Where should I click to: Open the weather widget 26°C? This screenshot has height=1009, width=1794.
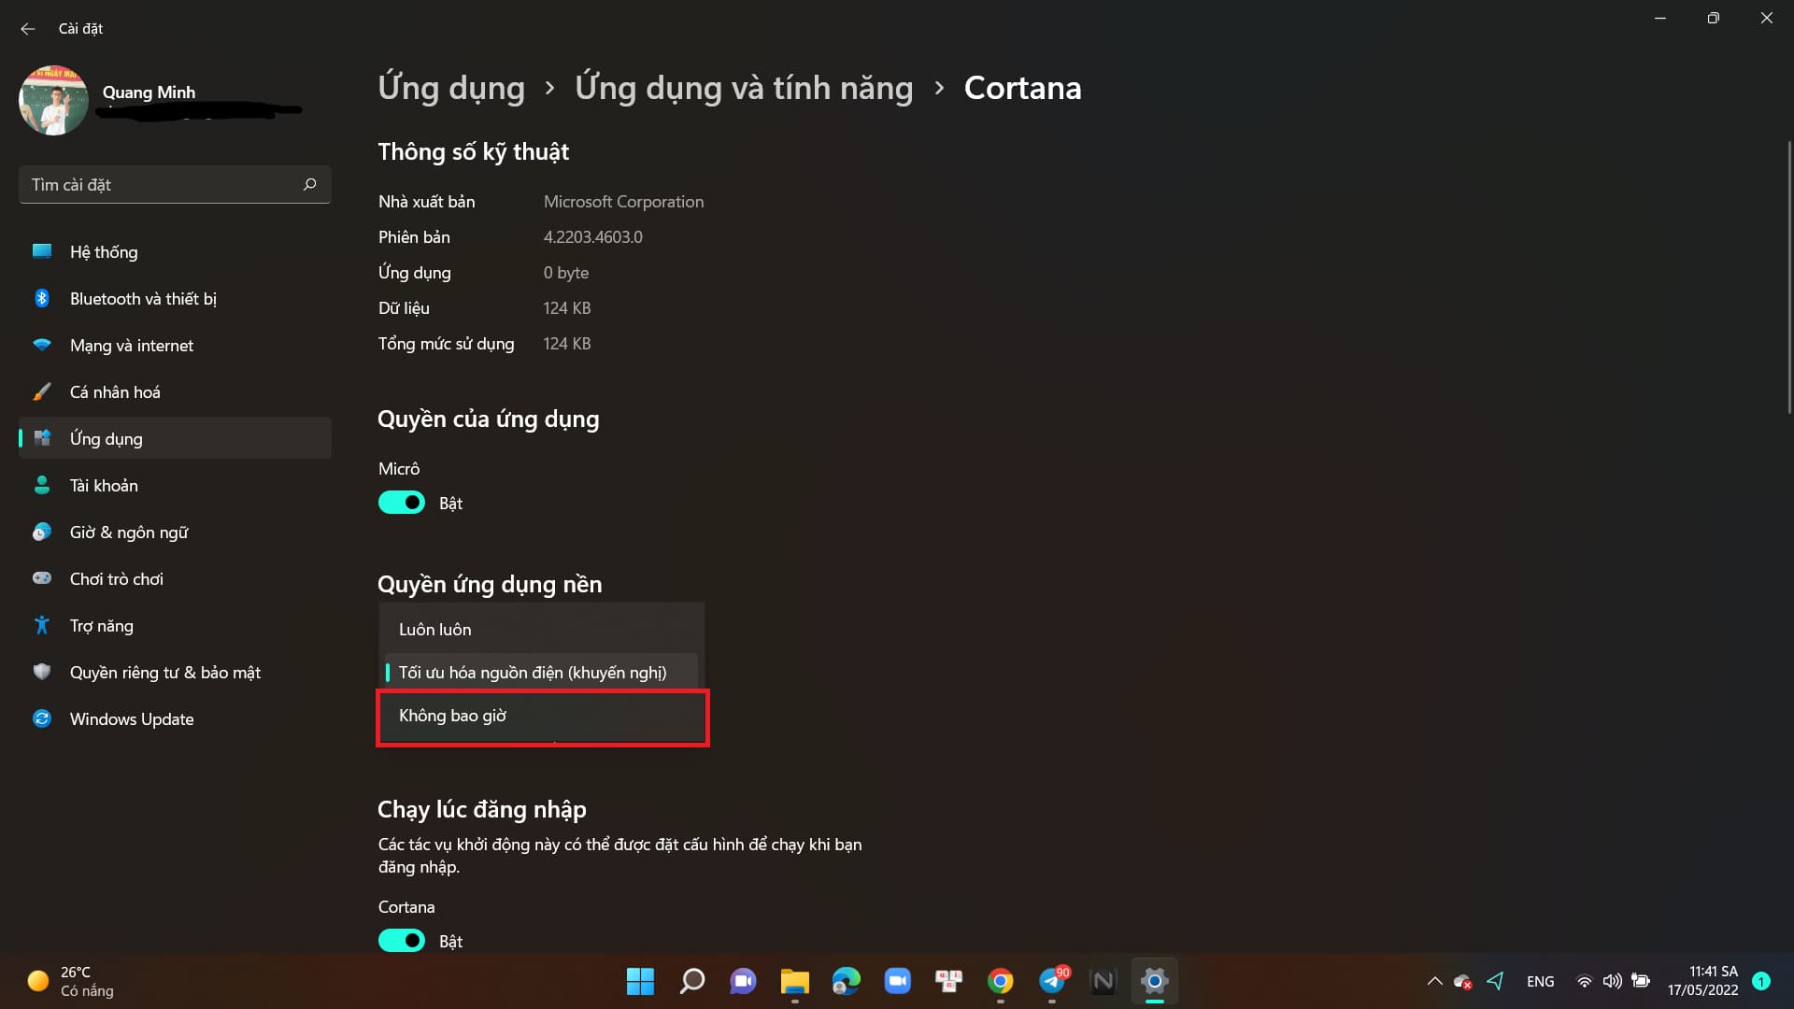pyautogui.click(x=71, y=981)
